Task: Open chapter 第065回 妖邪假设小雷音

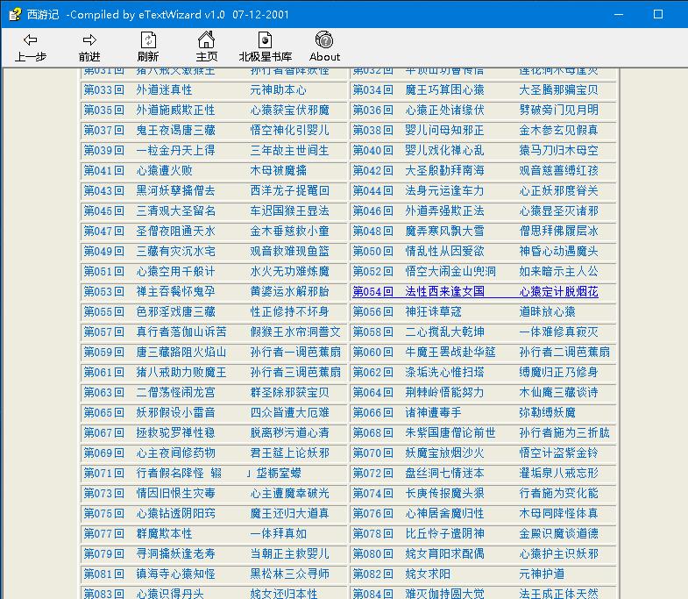Action: coord(206,413)
